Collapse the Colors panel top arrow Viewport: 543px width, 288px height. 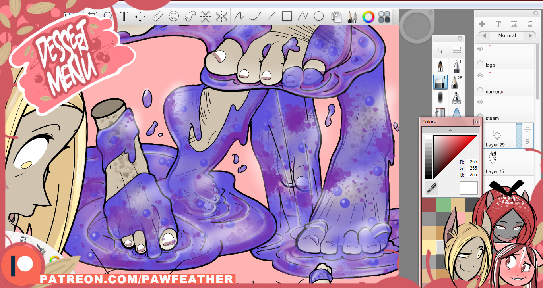tap(450, 130)
